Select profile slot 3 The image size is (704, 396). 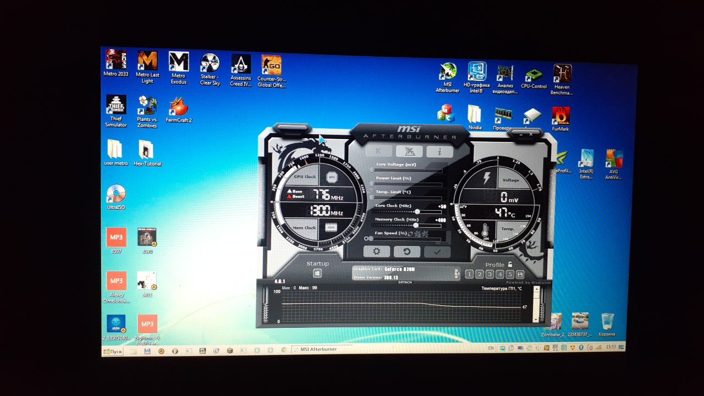click(x=490, y=274)
